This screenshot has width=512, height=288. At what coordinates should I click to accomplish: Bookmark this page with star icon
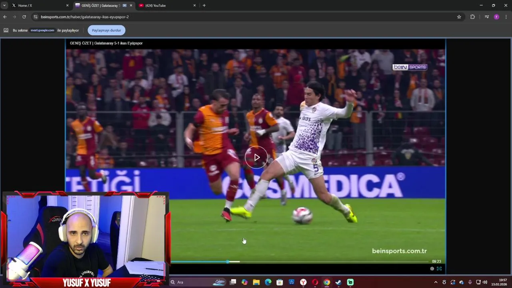tap(459, 17)
